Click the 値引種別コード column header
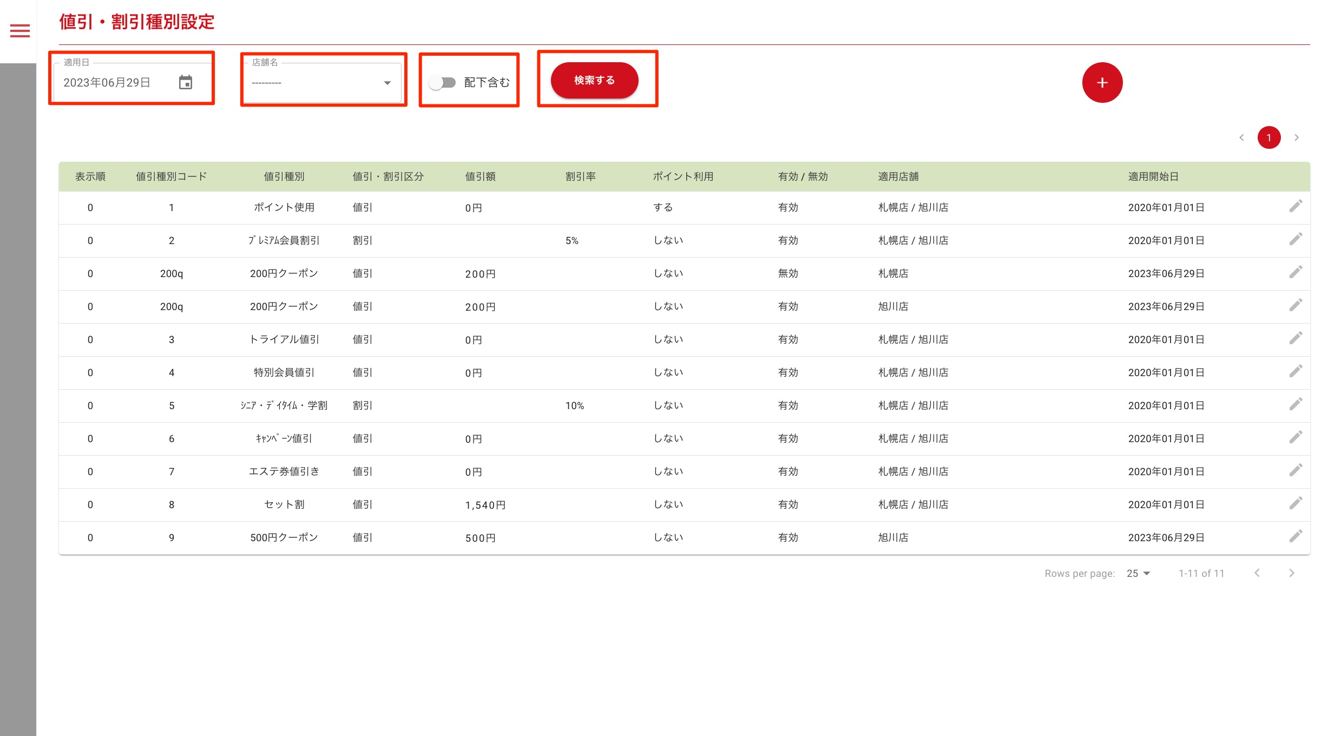 pos(171,176)
